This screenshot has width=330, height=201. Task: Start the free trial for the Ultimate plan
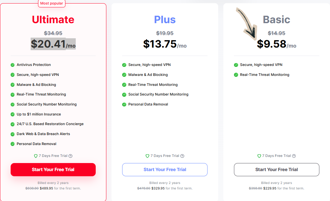point(53,169)
